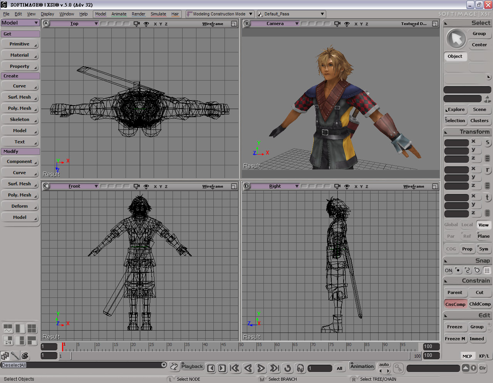The width and height of the screenshot is (493, 383).
Task: Click the scale link-axes lock icon
Action: pos(487,158)
